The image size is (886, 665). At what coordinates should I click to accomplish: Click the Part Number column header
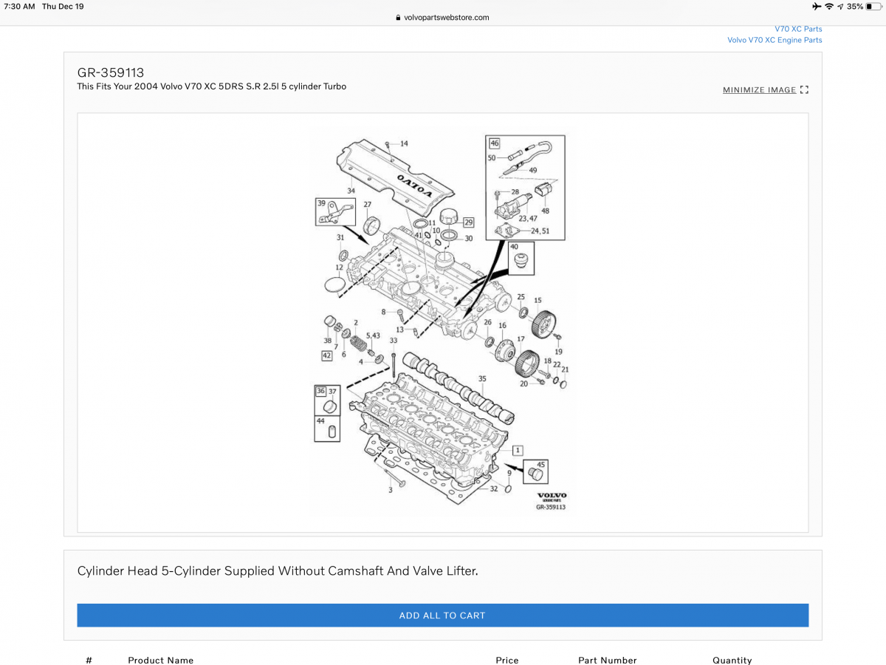608,660
